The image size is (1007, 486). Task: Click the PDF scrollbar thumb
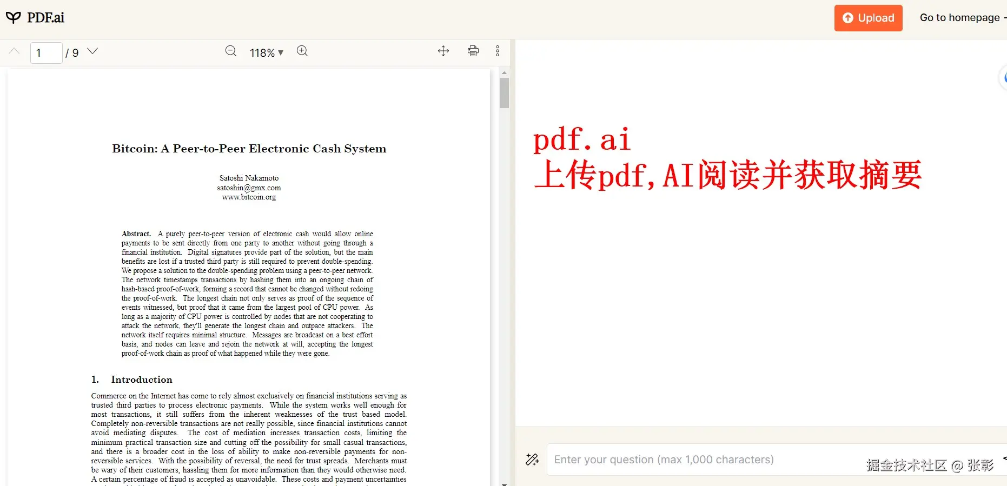[x=504, y=93]
